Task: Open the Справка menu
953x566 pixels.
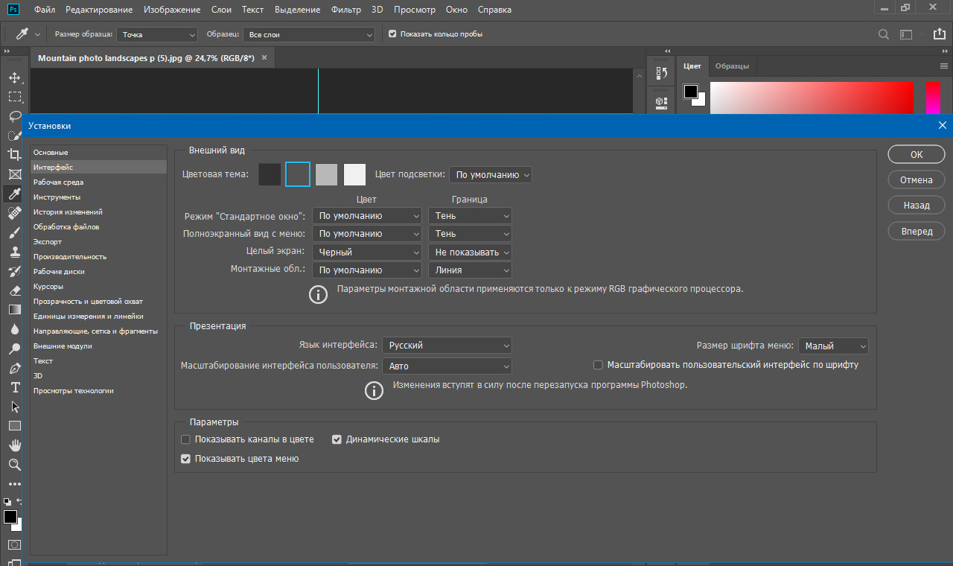Action: click(x=494, y=10)
